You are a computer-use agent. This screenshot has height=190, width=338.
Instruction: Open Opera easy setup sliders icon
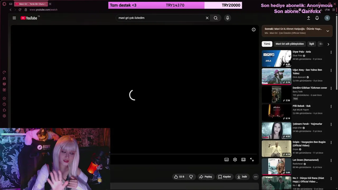tap(334, 10)
